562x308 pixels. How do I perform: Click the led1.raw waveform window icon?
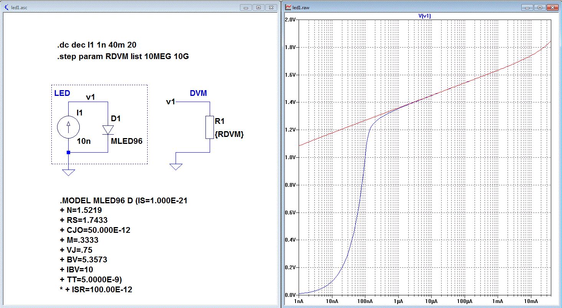288,7
